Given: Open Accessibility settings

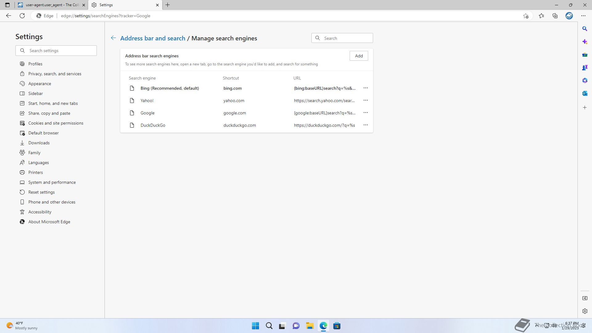Looking at the screenshot, I should pyautogui.click(x=40, y=212).
